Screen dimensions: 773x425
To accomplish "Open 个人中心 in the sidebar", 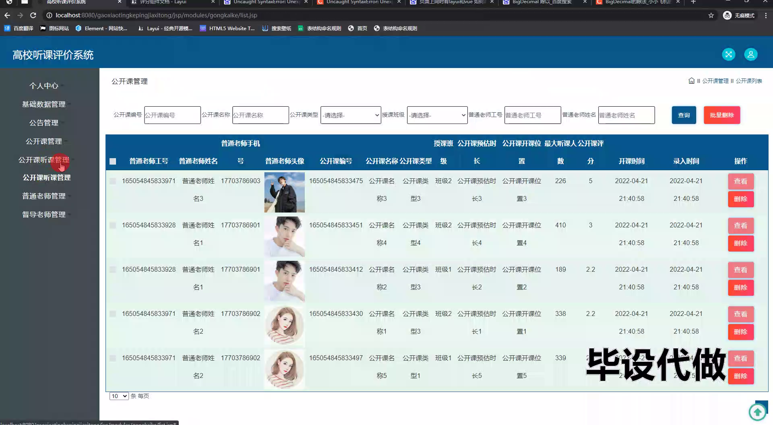I will [x=44, y=86].
